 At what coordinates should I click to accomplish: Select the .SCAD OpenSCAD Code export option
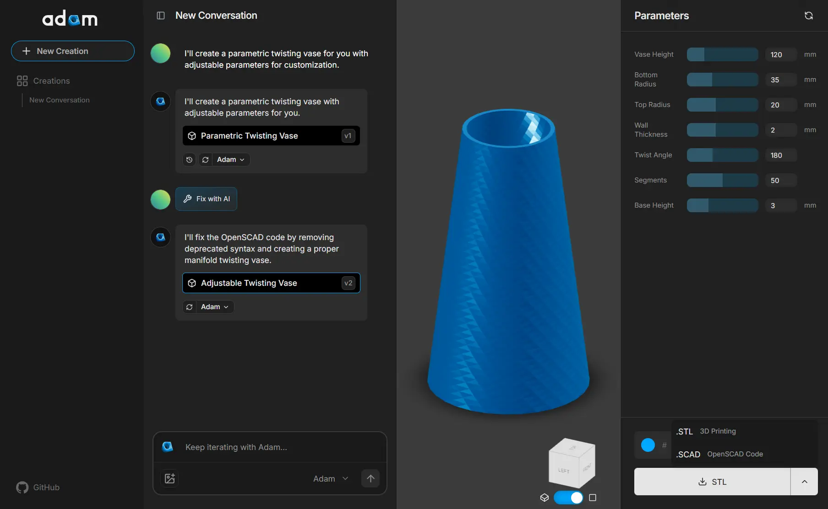(x=719, y=454)
